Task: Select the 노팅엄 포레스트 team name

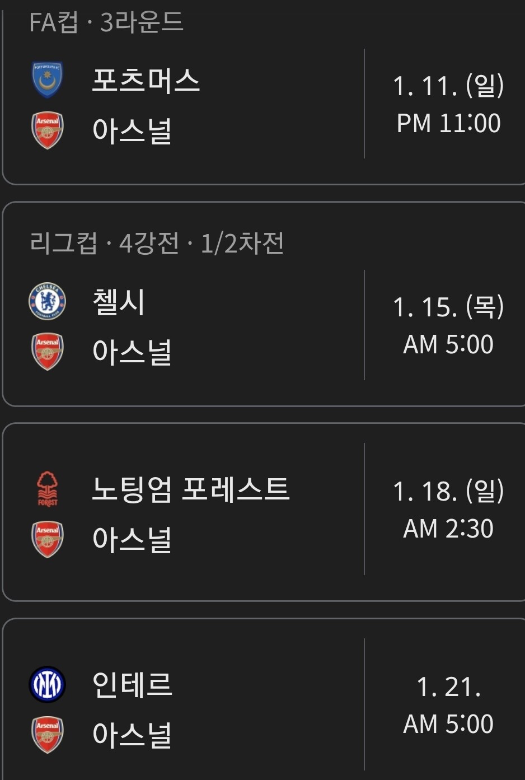Action: click(190, 489)
